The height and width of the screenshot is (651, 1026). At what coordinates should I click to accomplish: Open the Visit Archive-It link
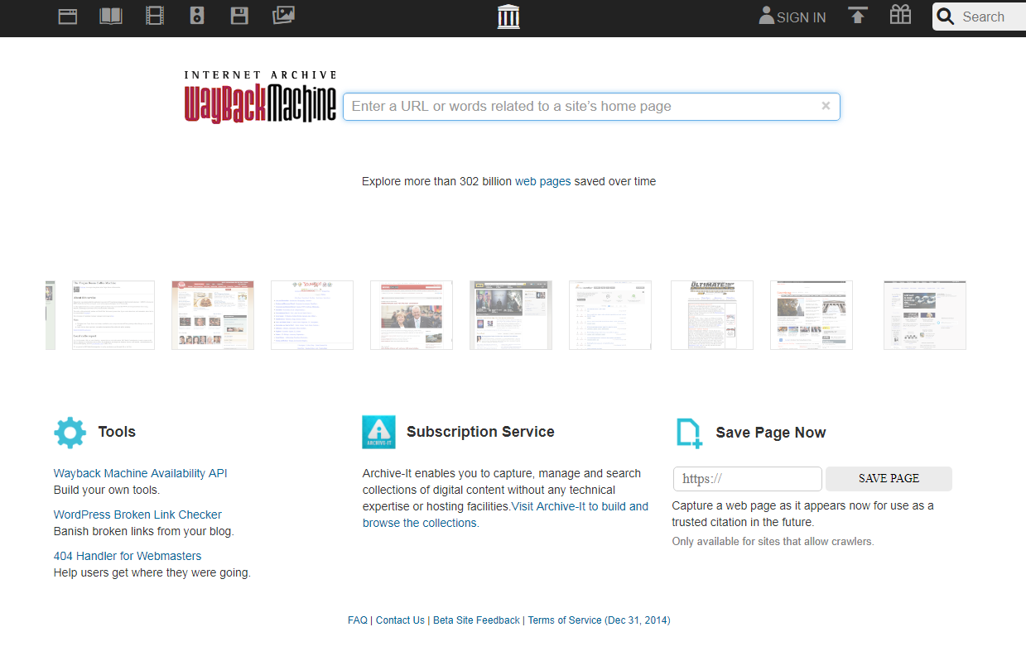coord(505,515)
